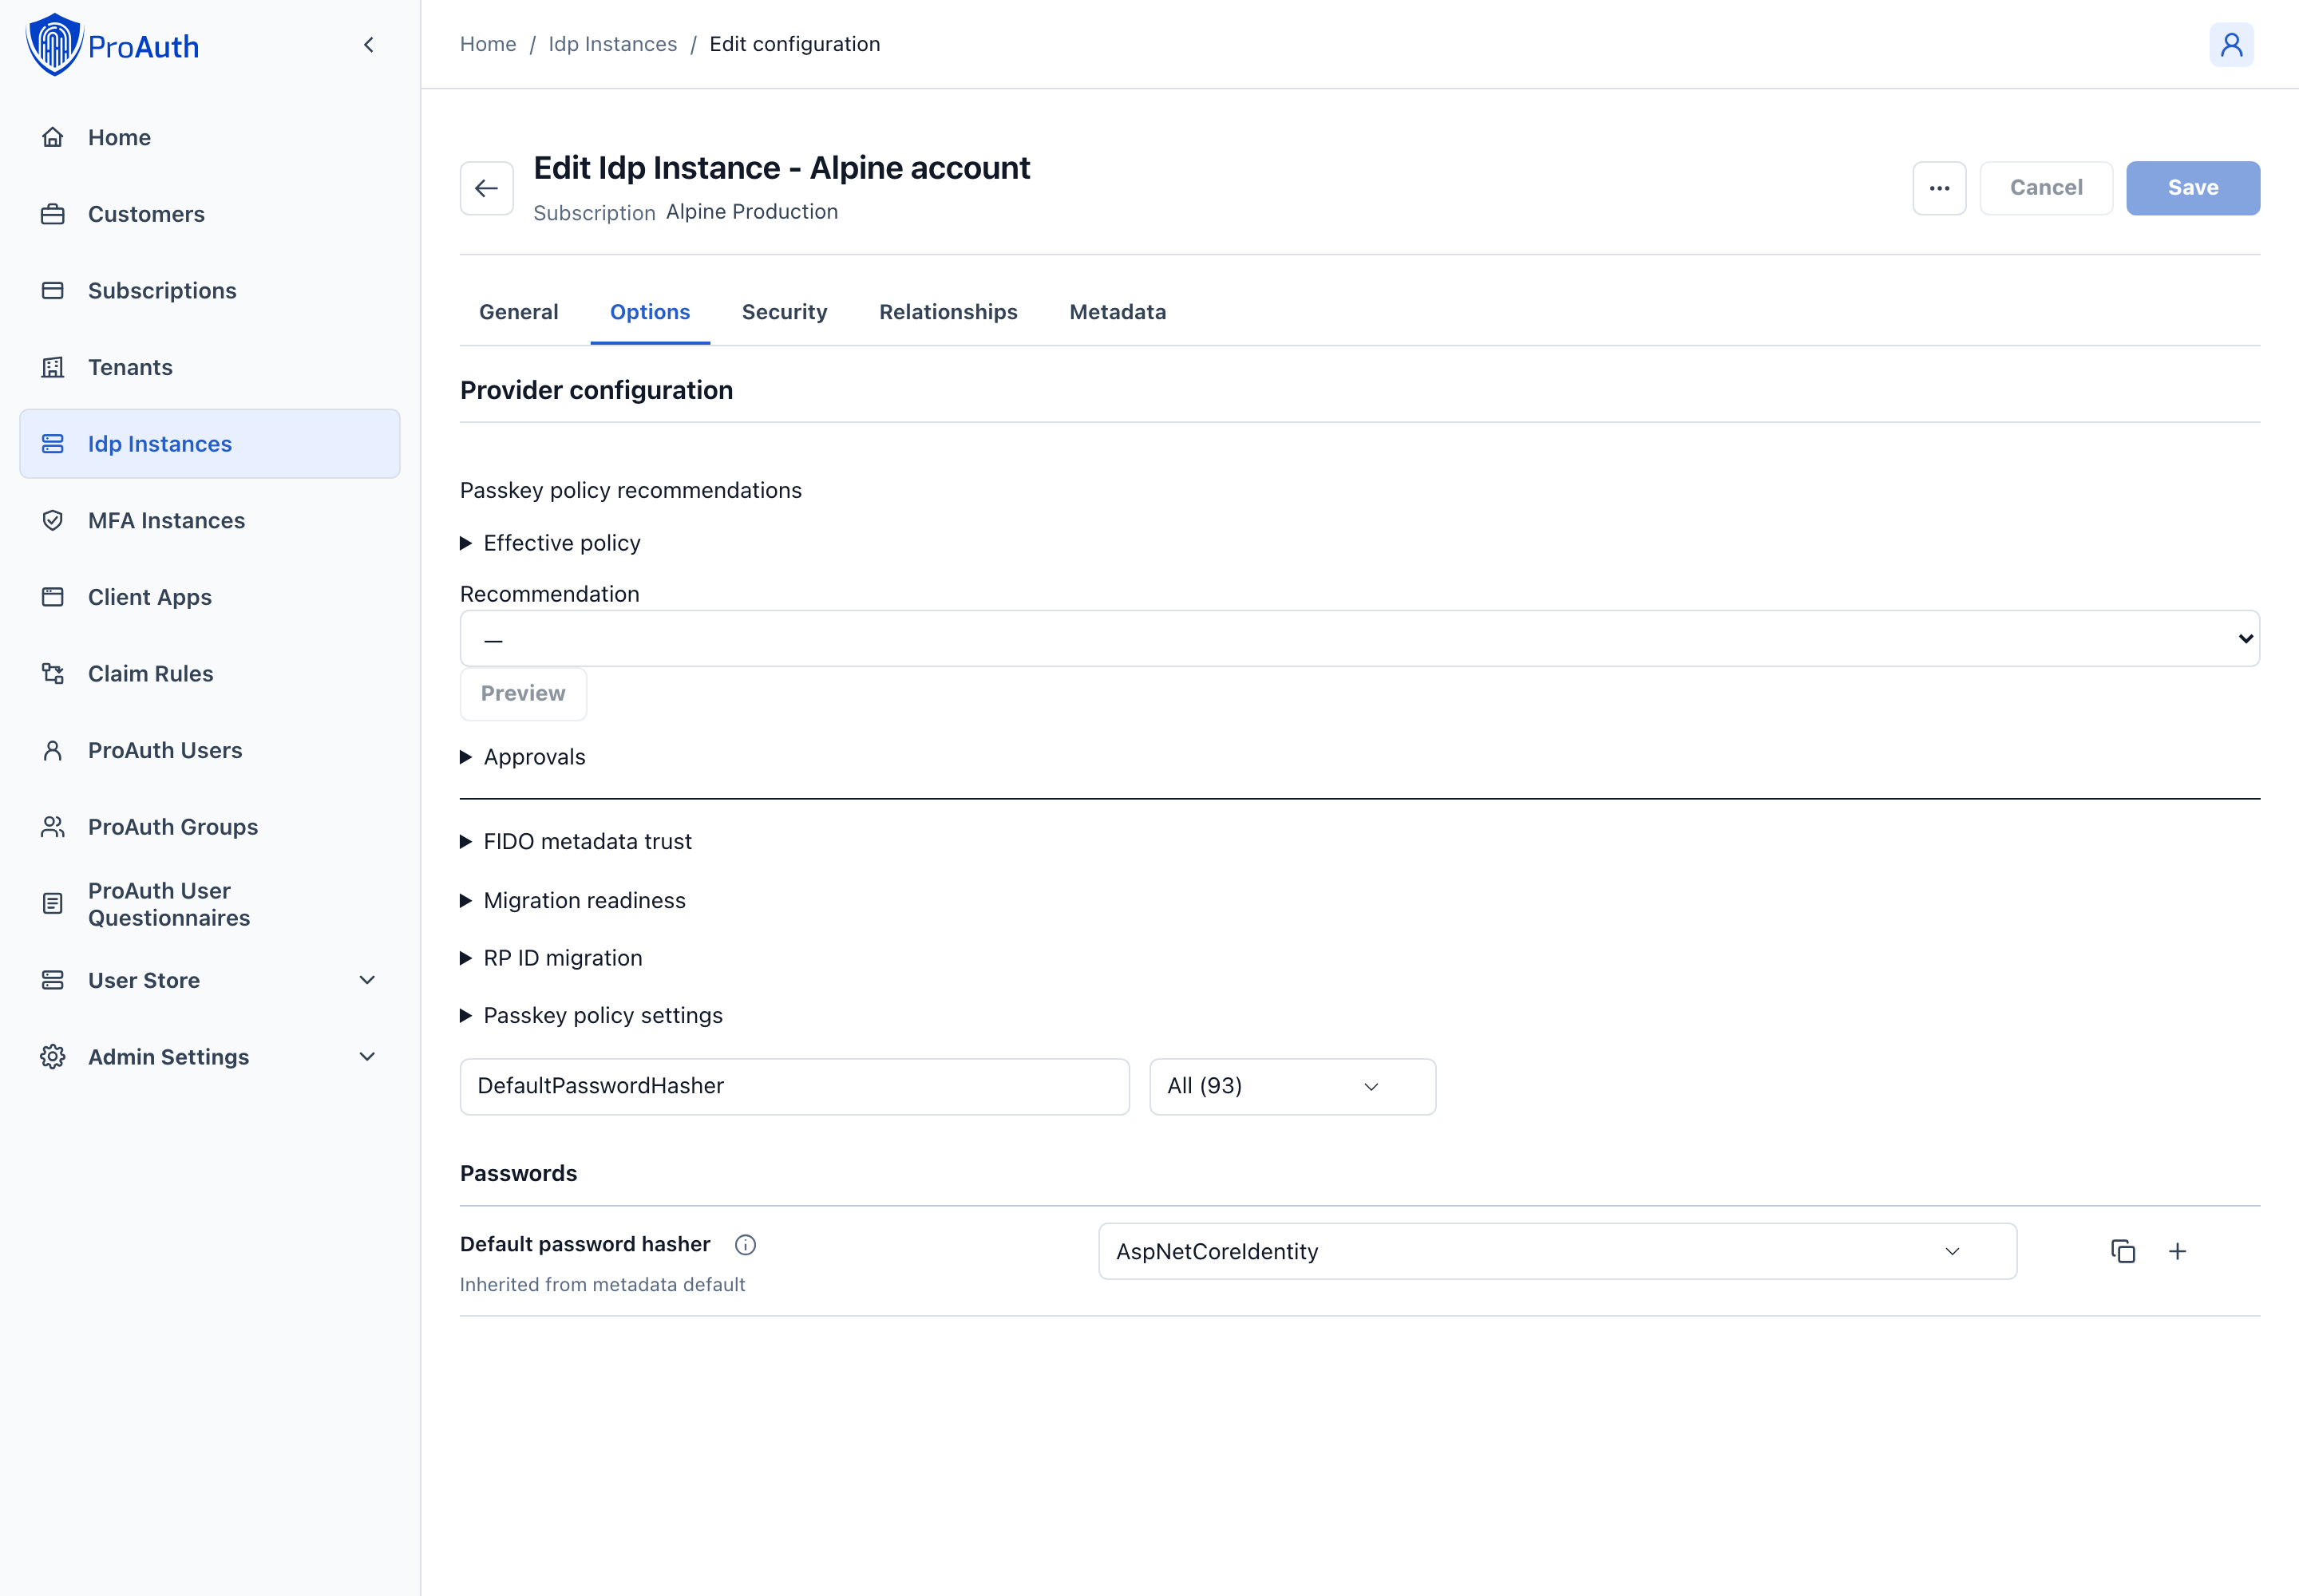Open Claim Rules in the sidebar

tap(209, 673)
